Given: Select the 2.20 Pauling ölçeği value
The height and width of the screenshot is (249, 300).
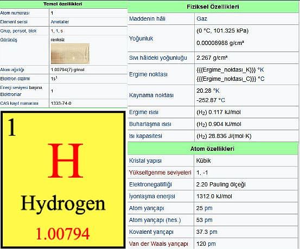Looking at the screenshot, I should 221,184.
